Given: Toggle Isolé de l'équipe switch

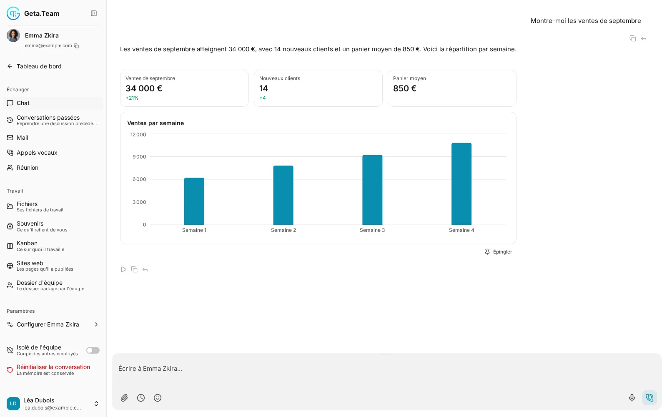Looking at the screenshot, I should tap(93, 350).
